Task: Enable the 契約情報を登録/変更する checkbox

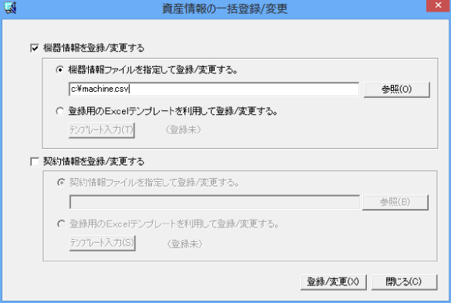Action: 35,162
